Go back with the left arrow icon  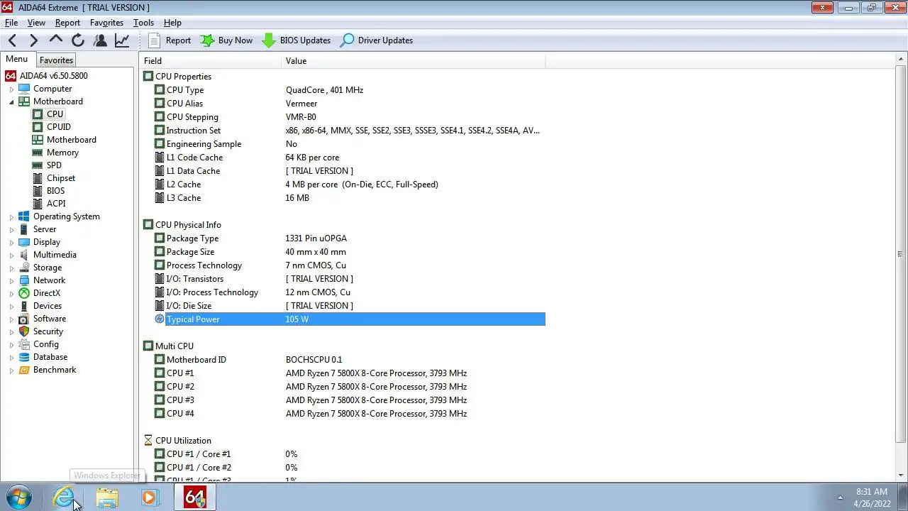pyautogui.click(x=12, y=40)
